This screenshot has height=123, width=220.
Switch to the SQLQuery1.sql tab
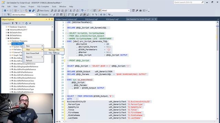[x=112, y=19]
